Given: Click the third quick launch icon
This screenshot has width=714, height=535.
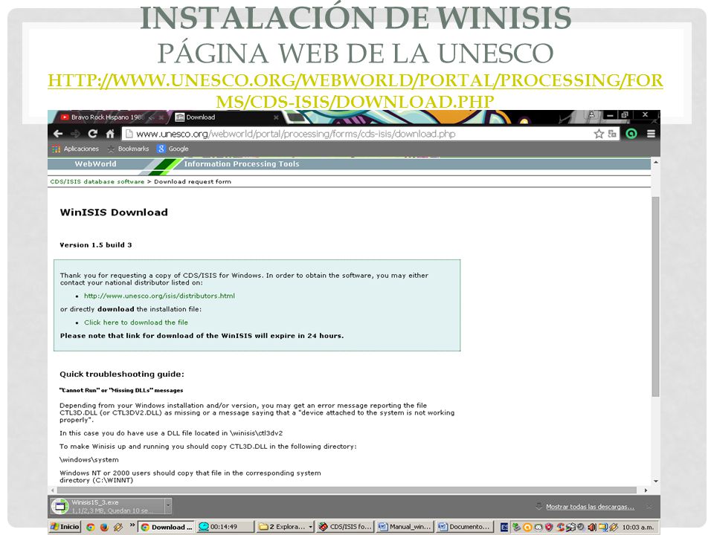Looking at the screenshot, I should (x=118, y=528).
